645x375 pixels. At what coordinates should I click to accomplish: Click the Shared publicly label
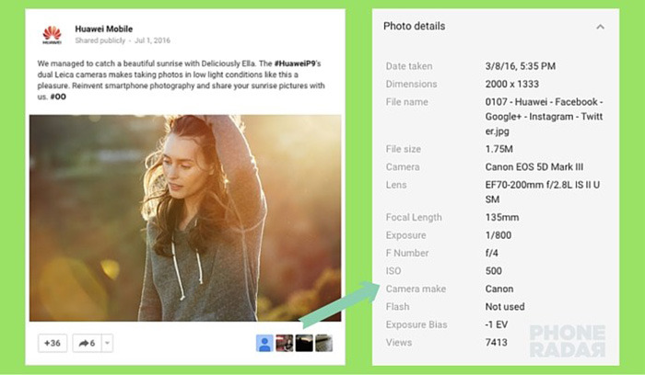pyautogui.click(x=100, y=40)
